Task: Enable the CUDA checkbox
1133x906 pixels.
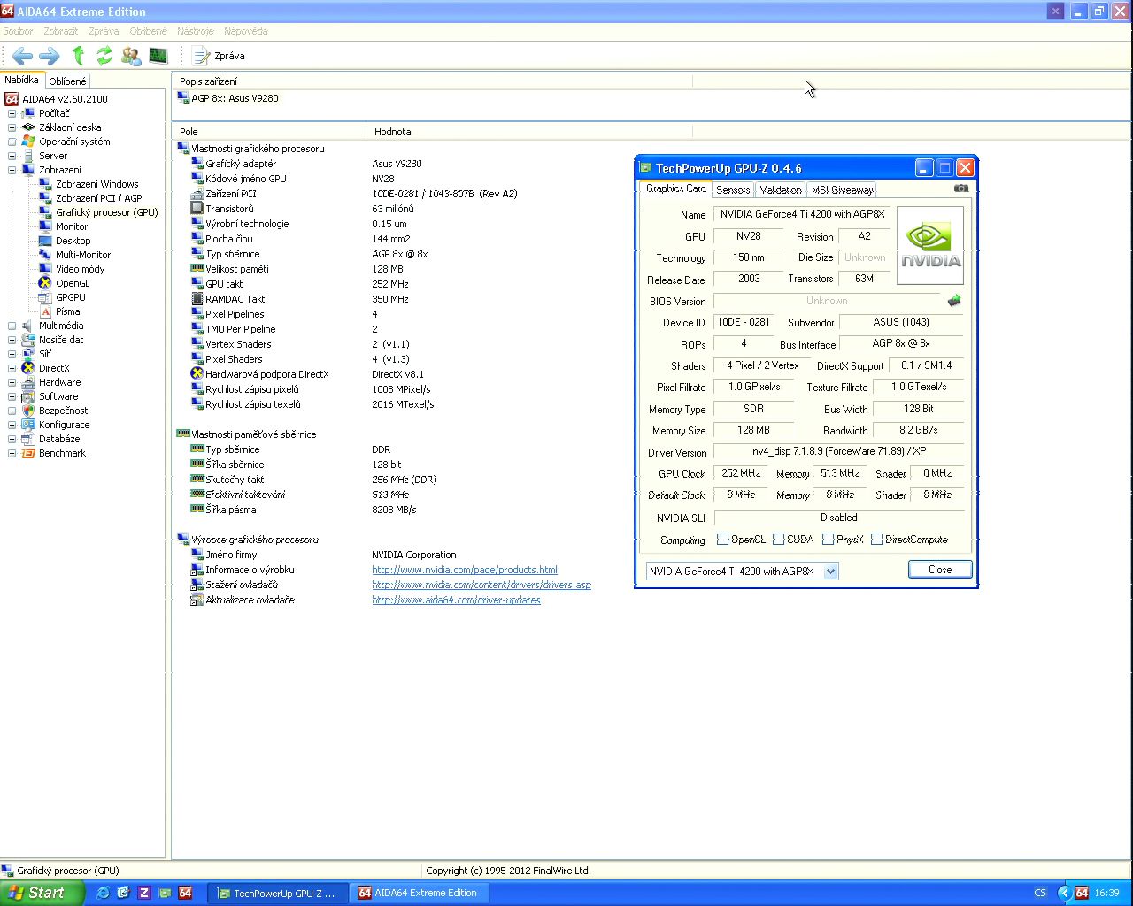Action: (x=778, y=540)
